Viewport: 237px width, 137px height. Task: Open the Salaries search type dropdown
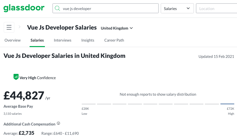tap(177, 8)
